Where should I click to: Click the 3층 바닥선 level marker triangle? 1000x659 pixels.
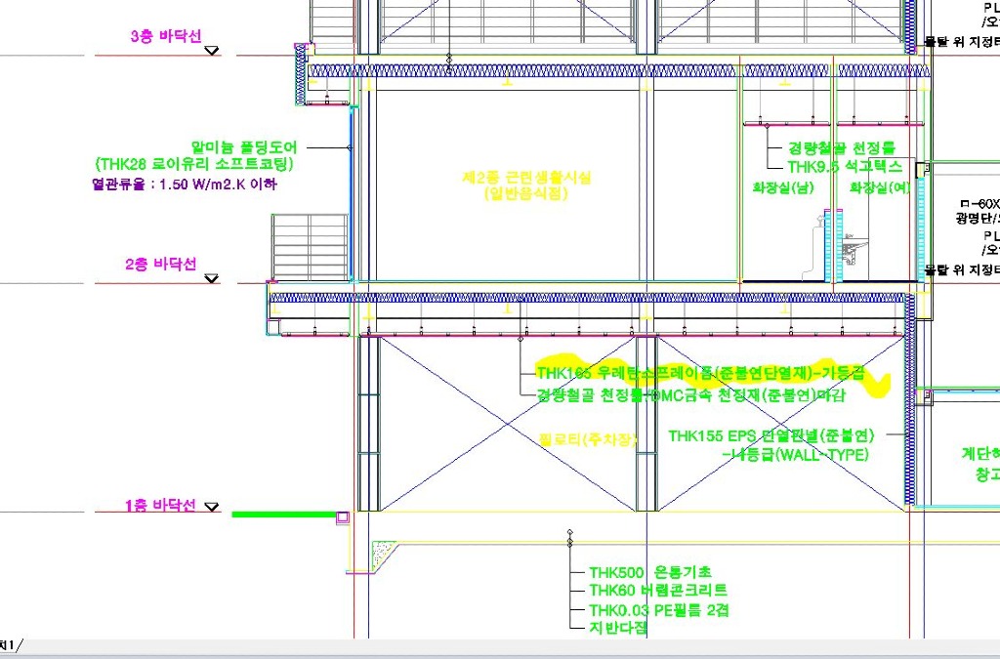click(x=212, y=51)
